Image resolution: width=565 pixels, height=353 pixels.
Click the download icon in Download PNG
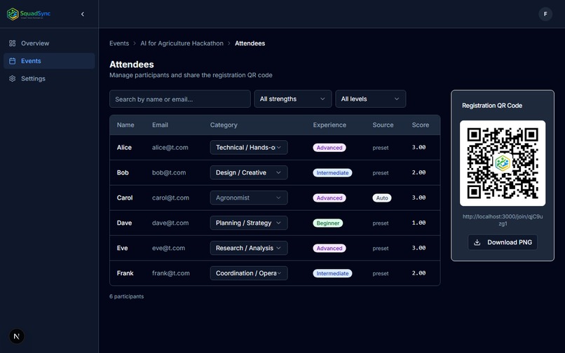[477, 242]
